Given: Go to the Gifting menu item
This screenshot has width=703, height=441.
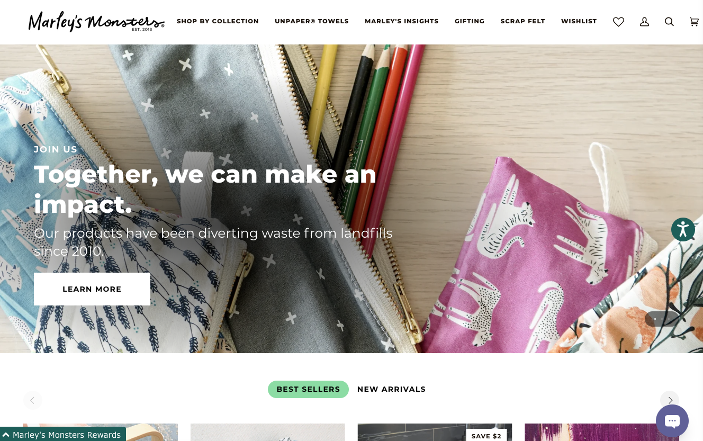Looking at the screenshot, I should pyautogui.click(x=470, y=21).
